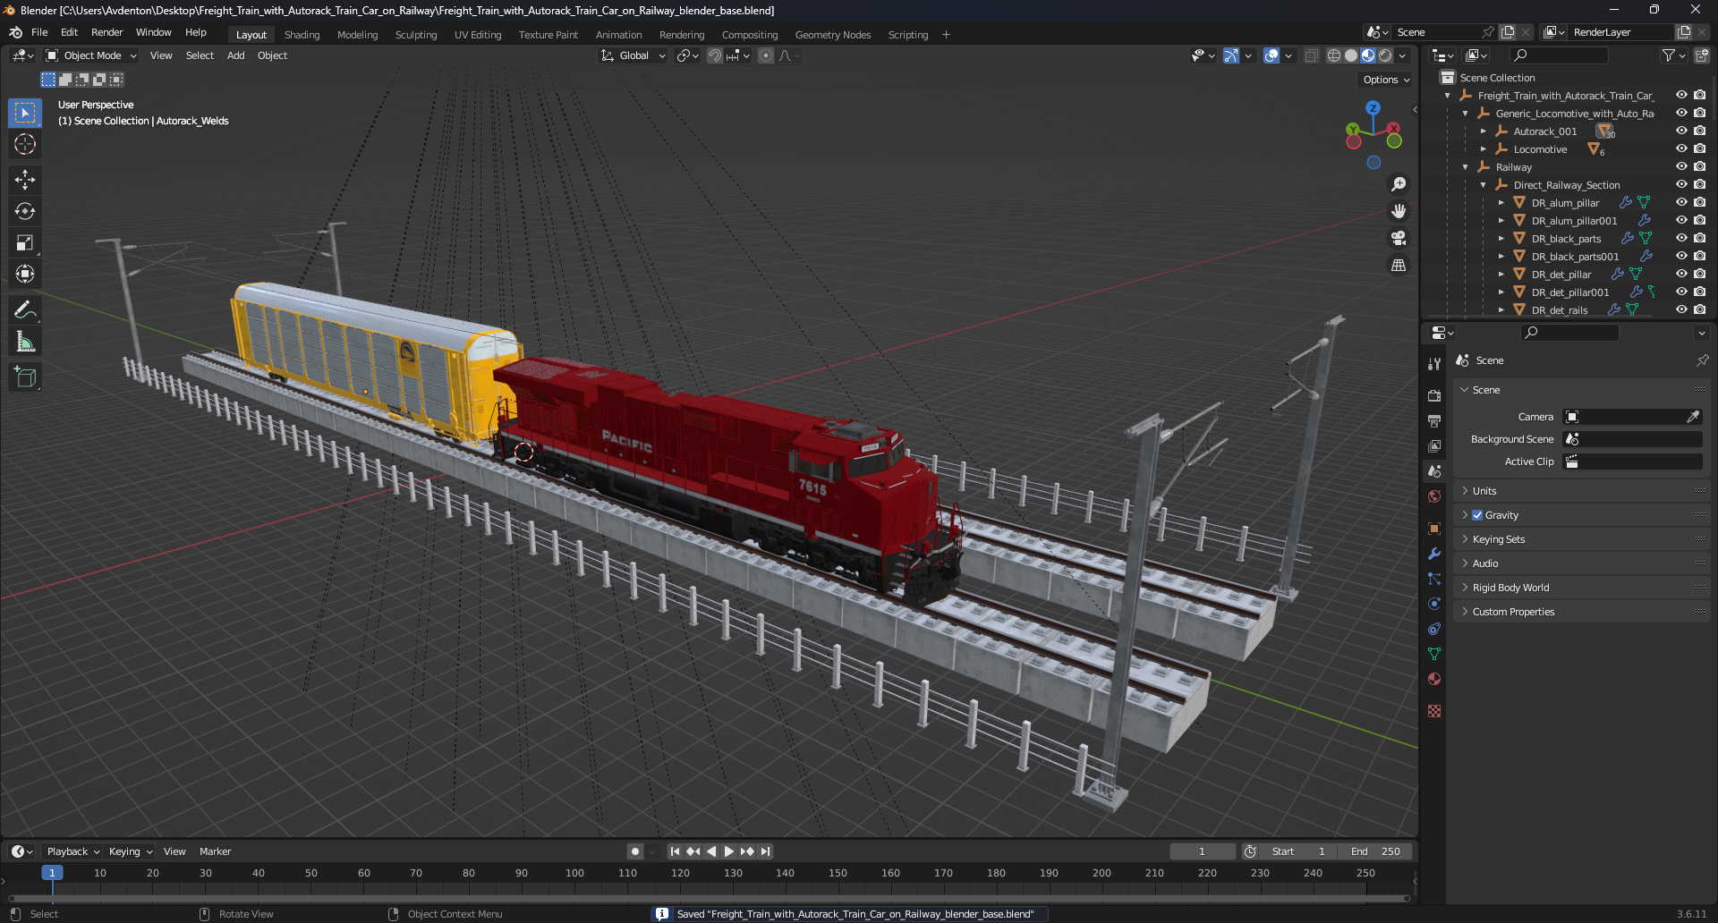This screenshot has width=1718, height=923.
Task: Click the timeline playhead at frame 1
Action: pos(52,873)
